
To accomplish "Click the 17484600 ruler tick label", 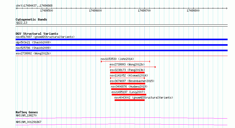I will click(96, 11).
